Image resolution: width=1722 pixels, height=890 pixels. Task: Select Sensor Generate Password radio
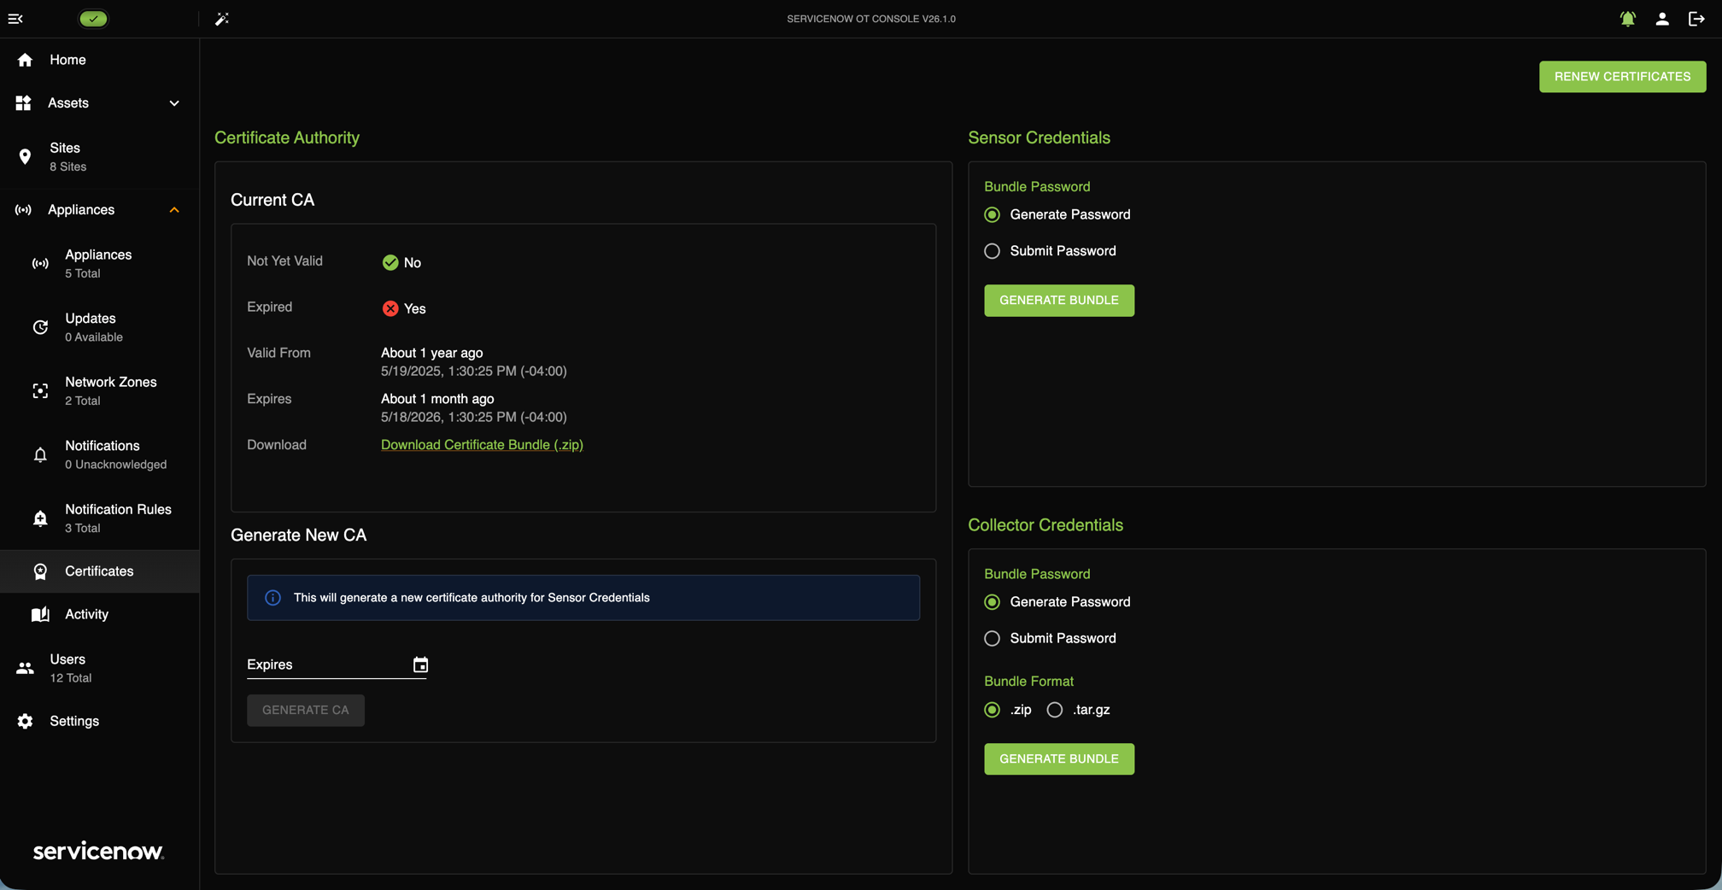[x=992, y=214]
